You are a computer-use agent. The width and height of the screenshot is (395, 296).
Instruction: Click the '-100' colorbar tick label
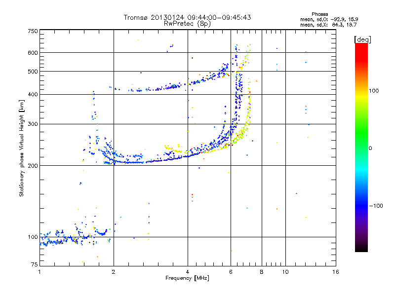[x=376, y=206]
